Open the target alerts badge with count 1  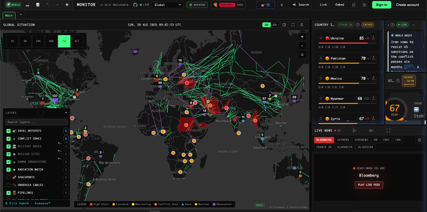[x=265, y=5]
